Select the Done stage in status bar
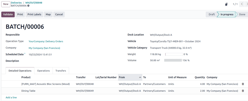This screenshot has height=101, width=248. coord(242,14)
